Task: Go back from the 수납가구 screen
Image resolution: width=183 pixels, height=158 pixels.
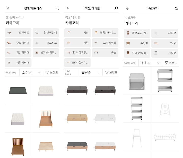Action: [x=127, y=9]
